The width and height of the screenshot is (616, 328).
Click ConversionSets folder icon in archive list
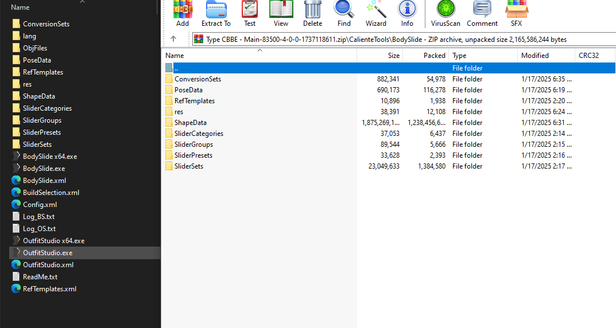coord(169,79)
